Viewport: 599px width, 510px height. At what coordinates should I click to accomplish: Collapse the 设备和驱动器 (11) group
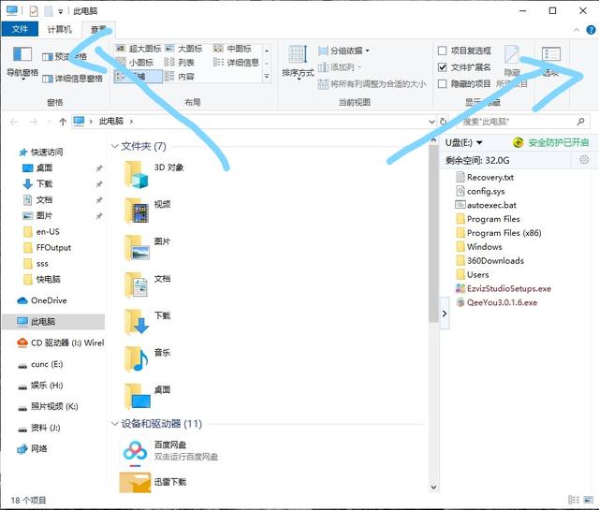114,424
